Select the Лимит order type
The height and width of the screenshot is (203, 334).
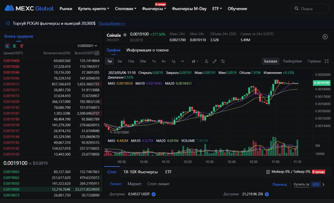tap(116, 184)
